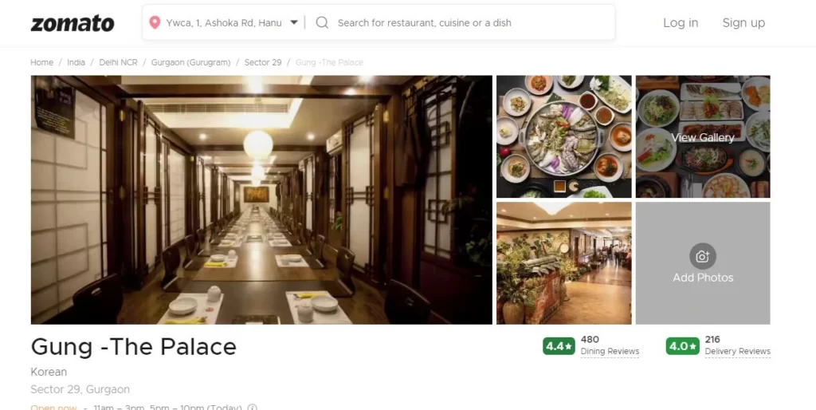Viewport: 816px width, 410px height.
Task: Open the restaurant lobby photo
Action: click(563, 263)
